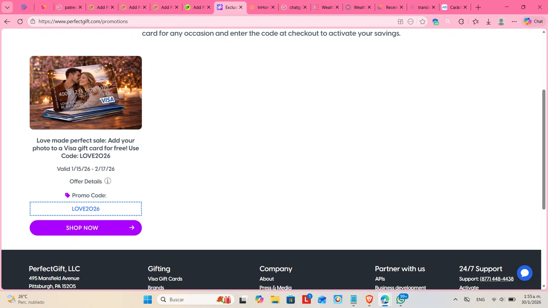The width and height of the screenshot is (548, 308).
Task: Close the active Exclus tab
Action: (x=241, y=7)
